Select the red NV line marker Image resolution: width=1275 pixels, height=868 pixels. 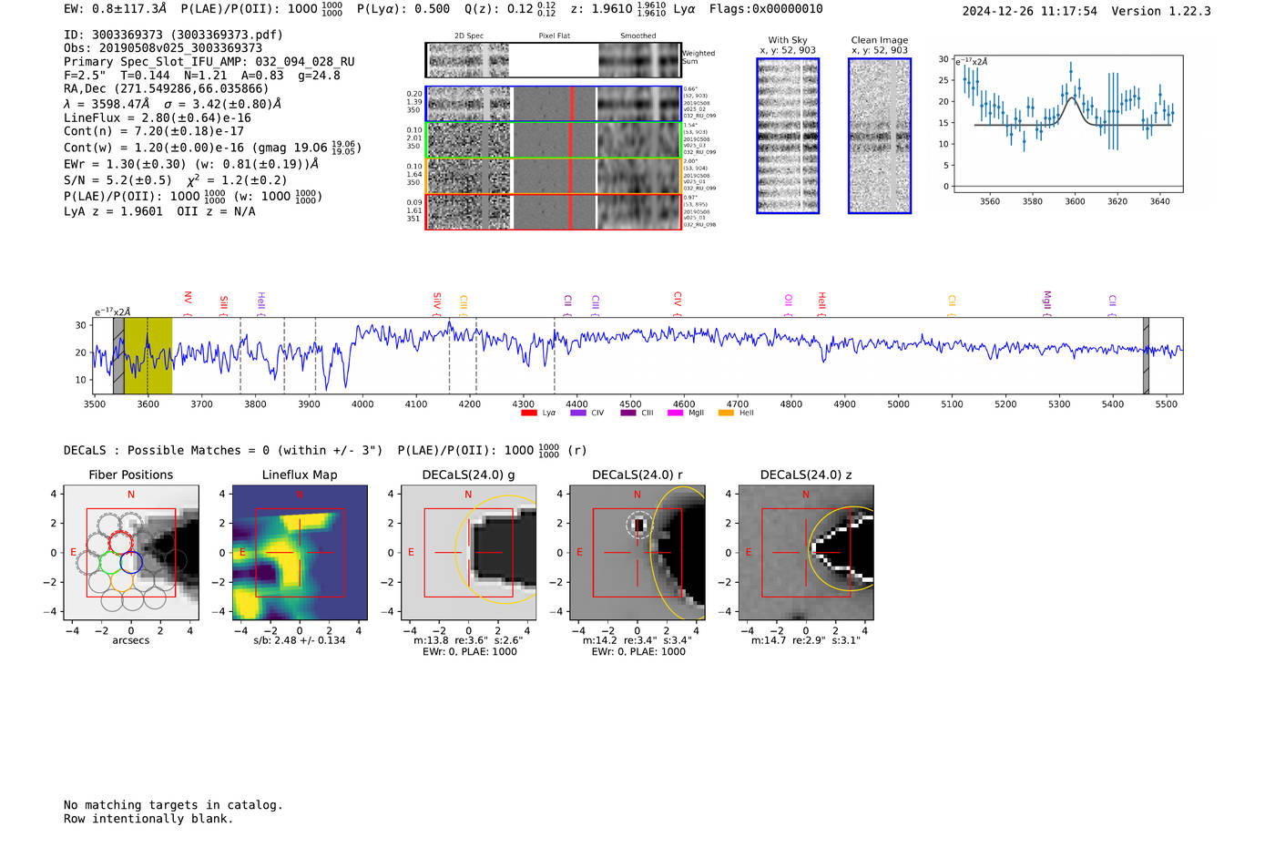(x=188, y=301)
